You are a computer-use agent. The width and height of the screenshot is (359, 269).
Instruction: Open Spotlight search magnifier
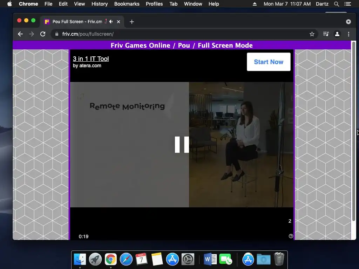tap(336, 4)
